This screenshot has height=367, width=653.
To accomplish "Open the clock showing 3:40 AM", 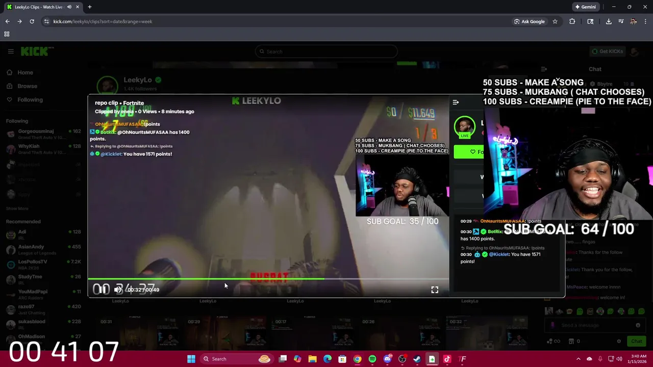I will [x=638, y=359].
